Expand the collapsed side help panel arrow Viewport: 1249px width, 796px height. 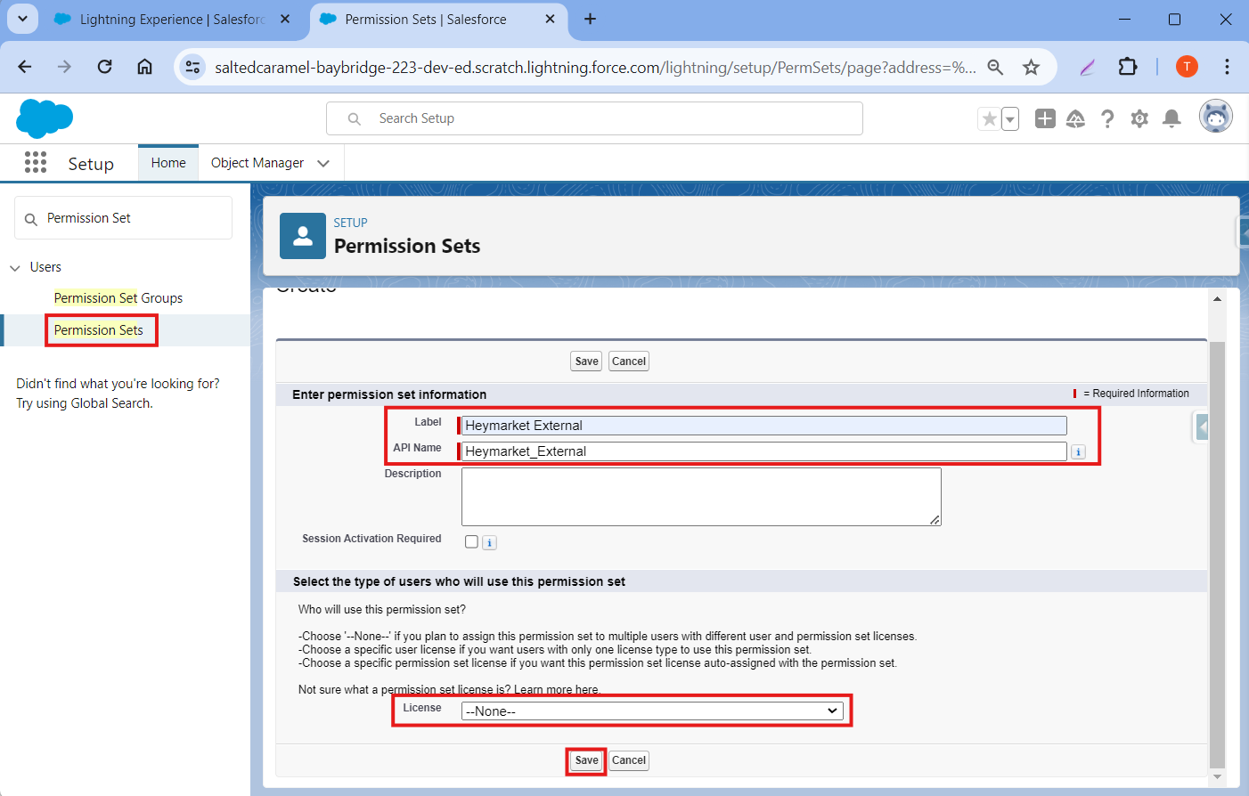1202,428
